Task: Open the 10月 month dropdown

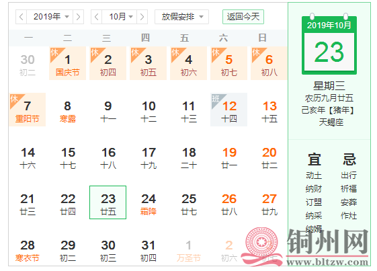Action: (119, 17)
